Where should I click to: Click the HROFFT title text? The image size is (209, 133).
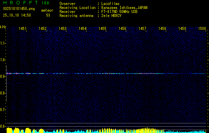[21, 3]
